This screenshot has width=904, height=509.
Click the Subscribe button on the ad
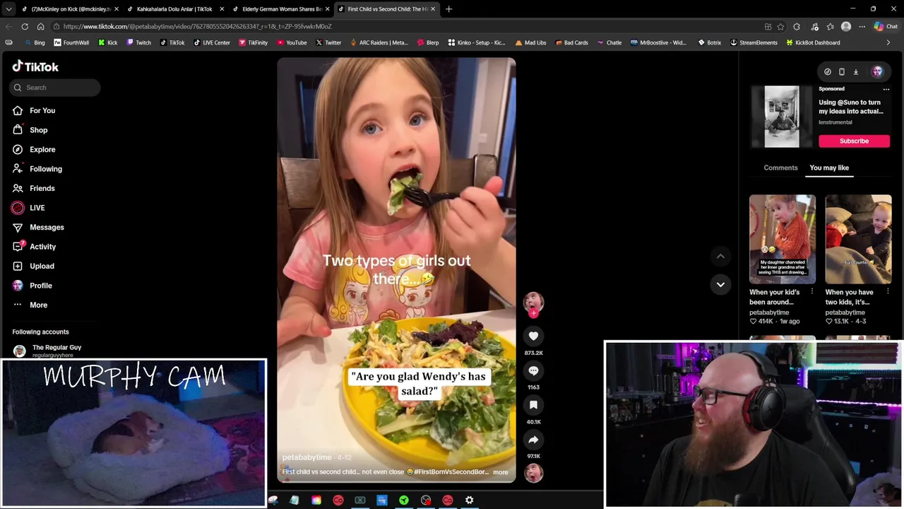(x=854, y=141)
